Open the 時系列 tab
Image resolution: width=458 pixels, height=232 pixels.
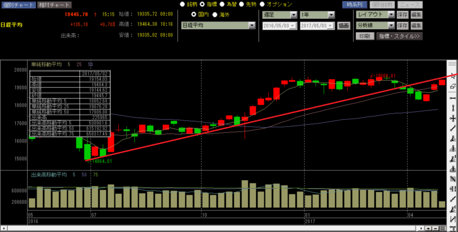tap(354, 4)
